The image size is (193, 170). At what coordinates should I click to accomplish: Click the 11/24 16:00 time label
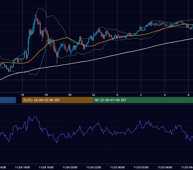click(22, 167)
